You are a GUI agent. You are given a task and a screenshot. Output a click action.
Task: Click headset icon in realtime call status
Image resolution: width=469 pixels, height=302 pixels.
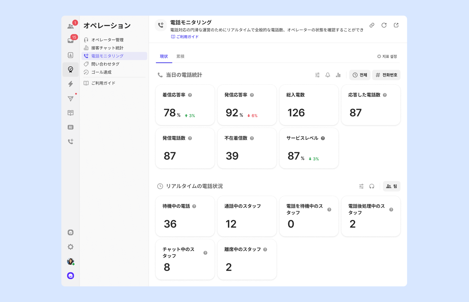[x=372, y=186]
